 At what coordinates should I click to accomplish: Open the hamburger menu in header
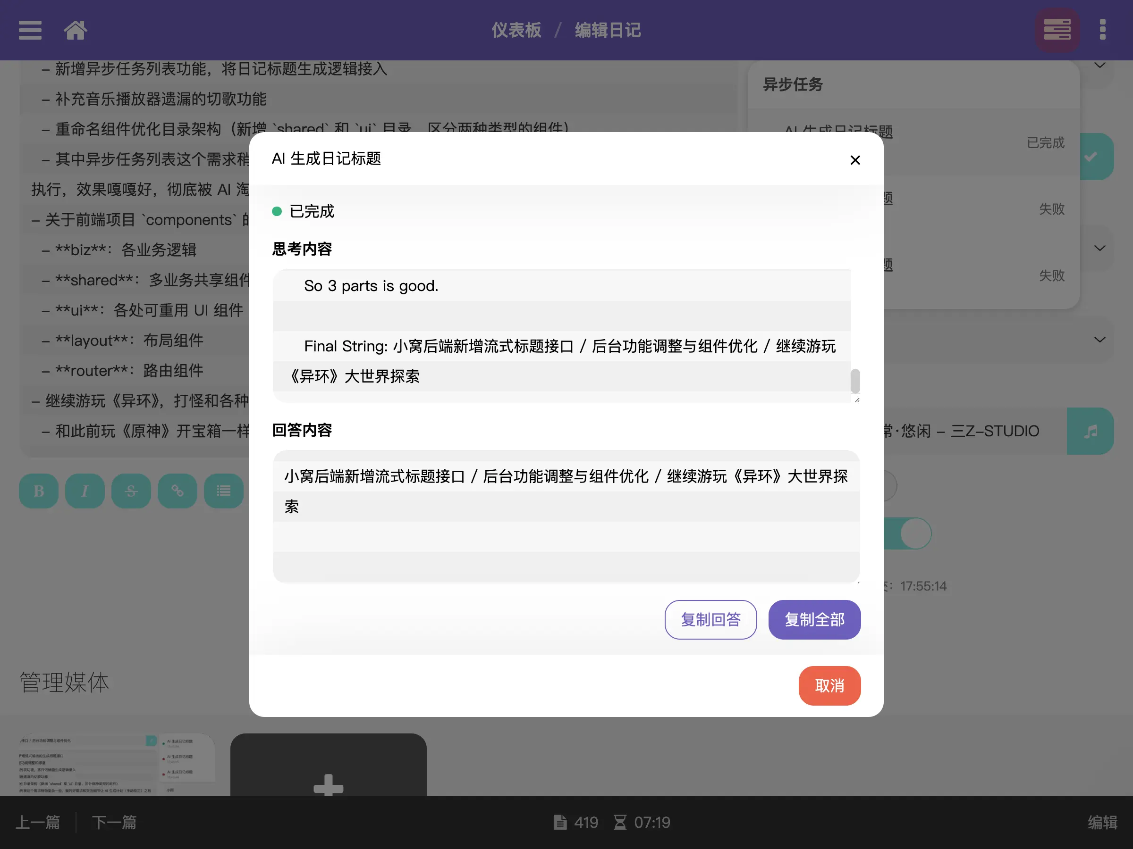[30, 30]
